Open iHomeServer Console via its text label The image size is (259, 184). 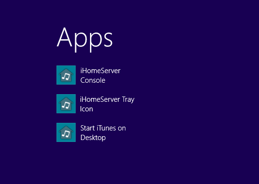coord(101,76)
